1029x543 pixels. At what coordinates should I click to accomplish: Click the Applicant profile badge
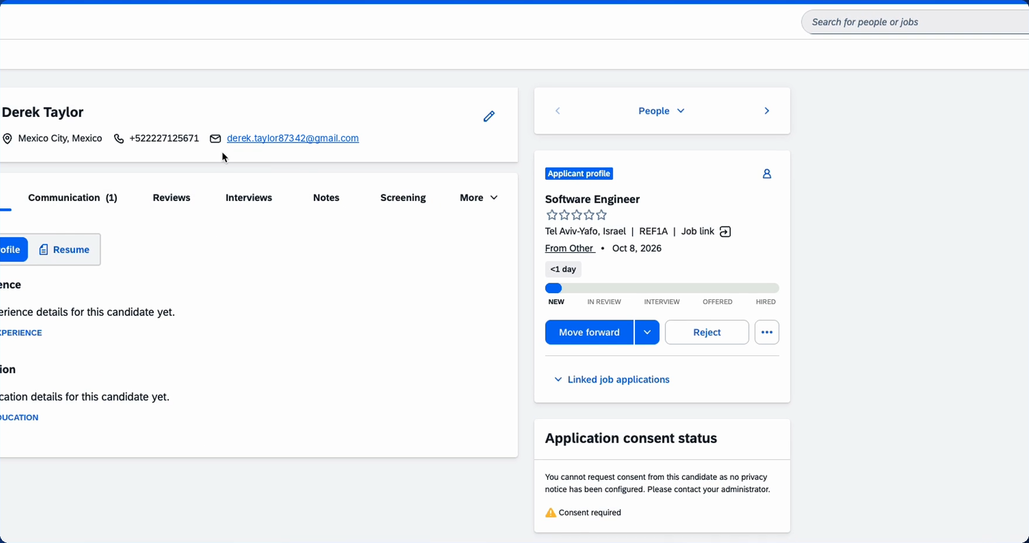pos(579,173)
